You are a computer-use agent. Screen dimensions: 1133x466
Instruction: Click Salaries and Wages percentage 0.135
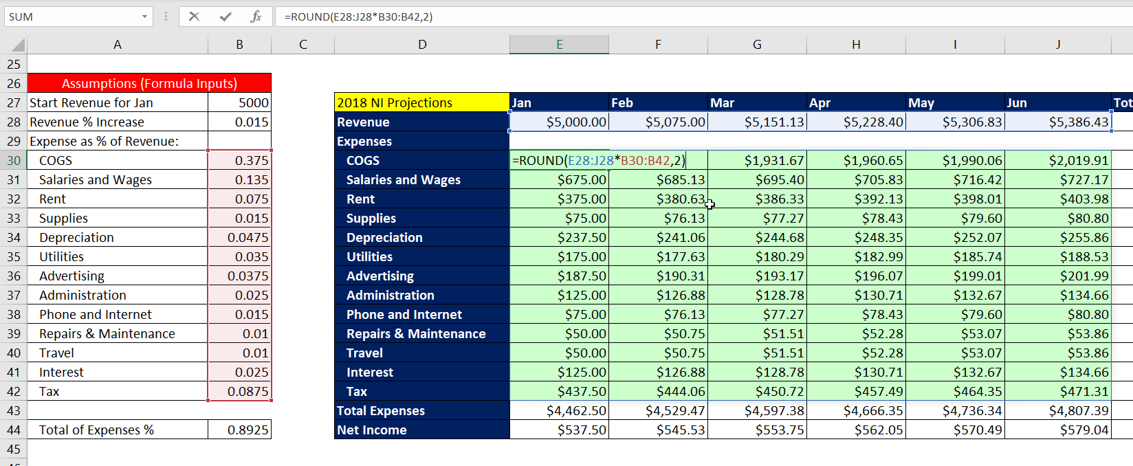[x=239, y=179]
